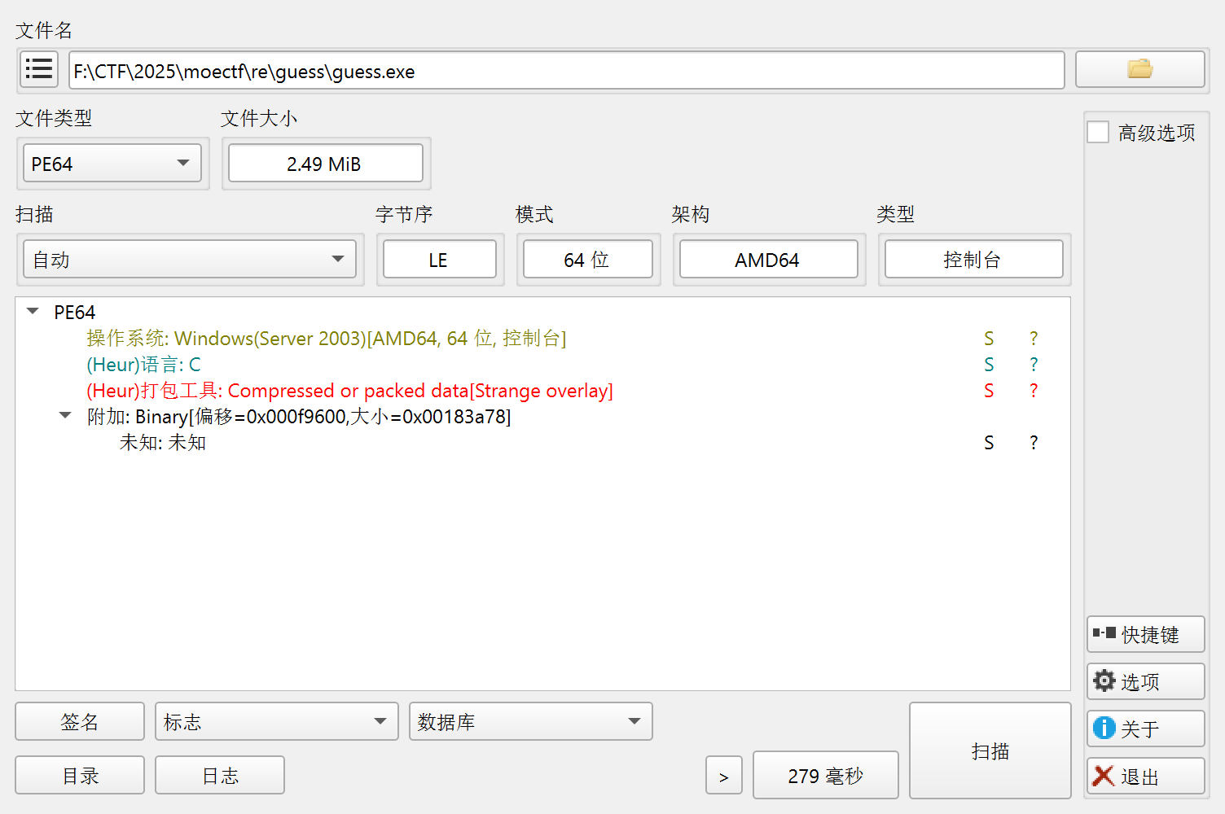This screenshot has height=814, width=1225.
Task: Click the file path input field
Action: pyautogui.click(x=566, y=71)
